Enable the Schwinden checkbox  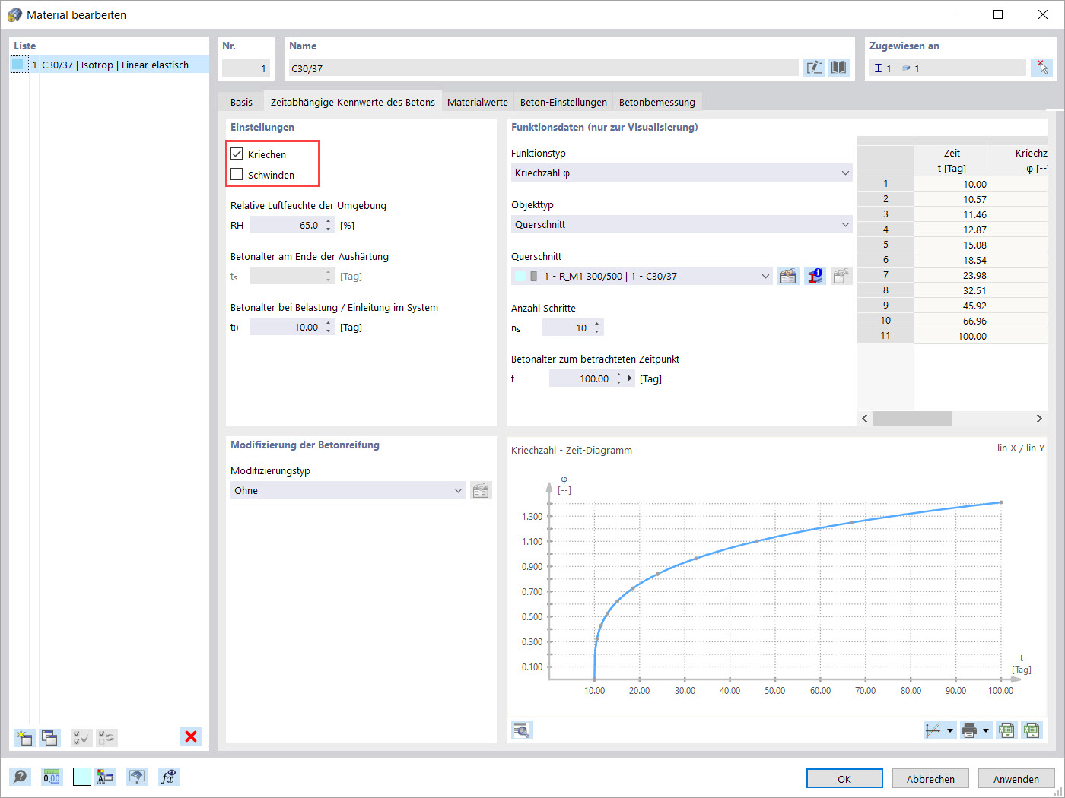[x=237, y=174]
